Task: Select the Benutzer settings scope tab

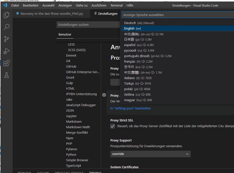Action: (65, 34)
